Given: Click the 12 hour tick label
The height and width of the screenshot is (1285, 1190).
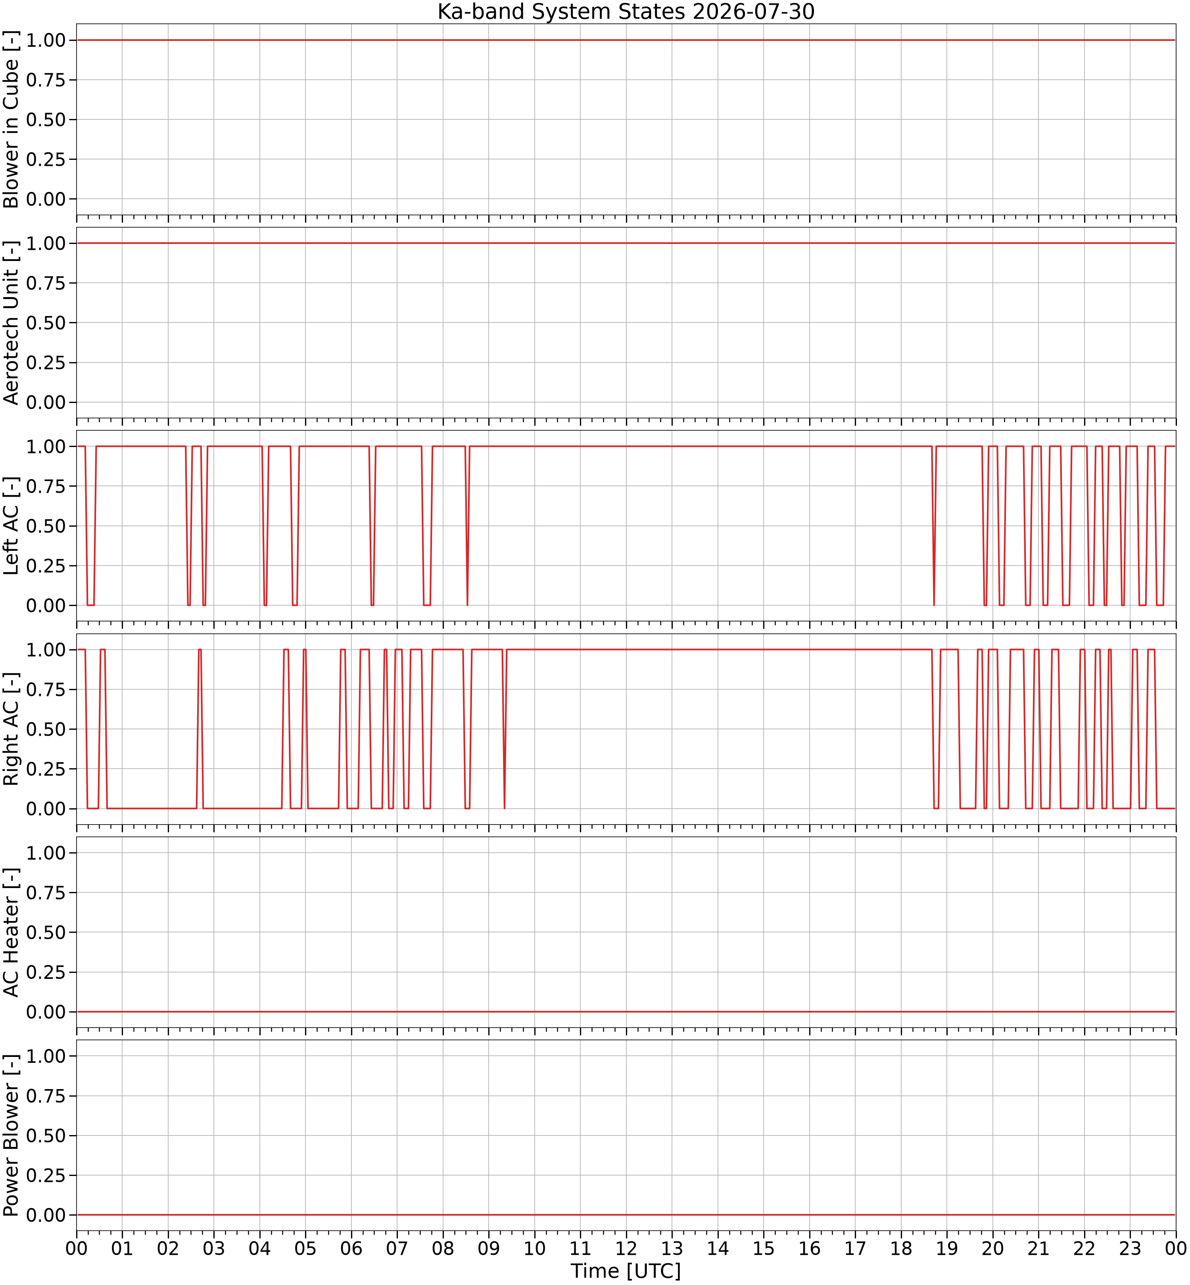Looking at the screenshot, I should (x=626, y=1249).
